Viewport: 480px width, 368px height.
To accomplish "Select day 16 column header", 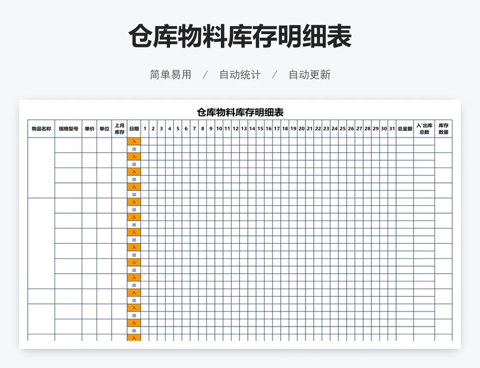I will [x=268, y=128].
